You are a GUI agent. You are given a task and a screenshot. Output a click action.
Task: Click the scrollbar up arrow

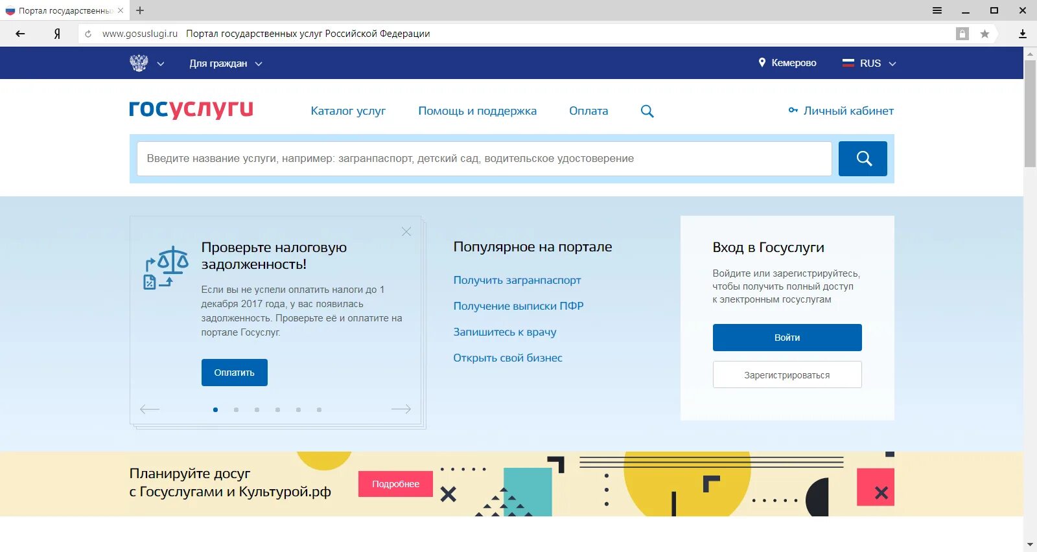[1030, 54]
